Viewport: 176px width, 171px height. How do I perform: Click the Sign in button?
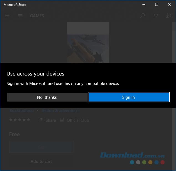129,97
